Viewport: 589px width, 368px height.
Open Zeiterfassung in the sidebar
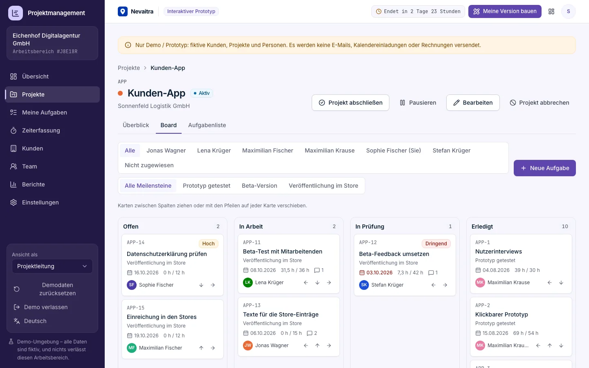click(x=52, y=130)
